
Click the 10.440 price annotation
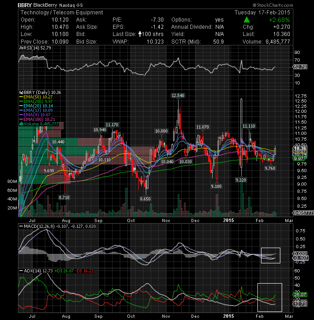coord(58,142)
